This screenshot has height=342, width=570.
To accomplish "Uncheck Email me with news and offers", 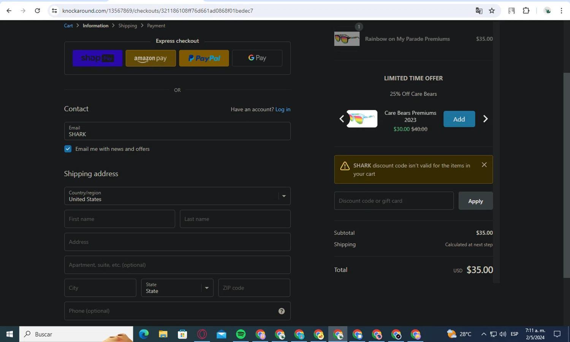I will 68,149.
